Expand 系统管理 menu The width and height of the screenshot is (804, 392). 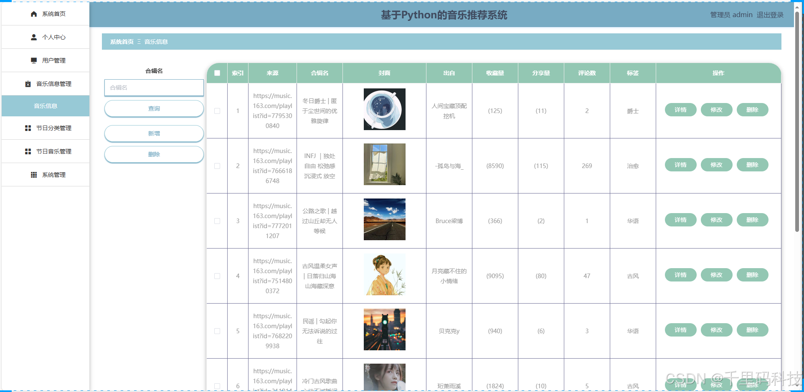(x=46, y=175)
